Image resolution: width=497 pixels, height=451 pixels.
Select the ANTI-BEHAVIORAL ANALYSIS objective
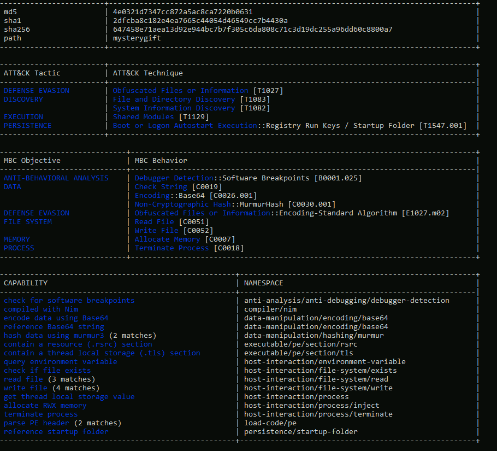[x=56, y=178]
